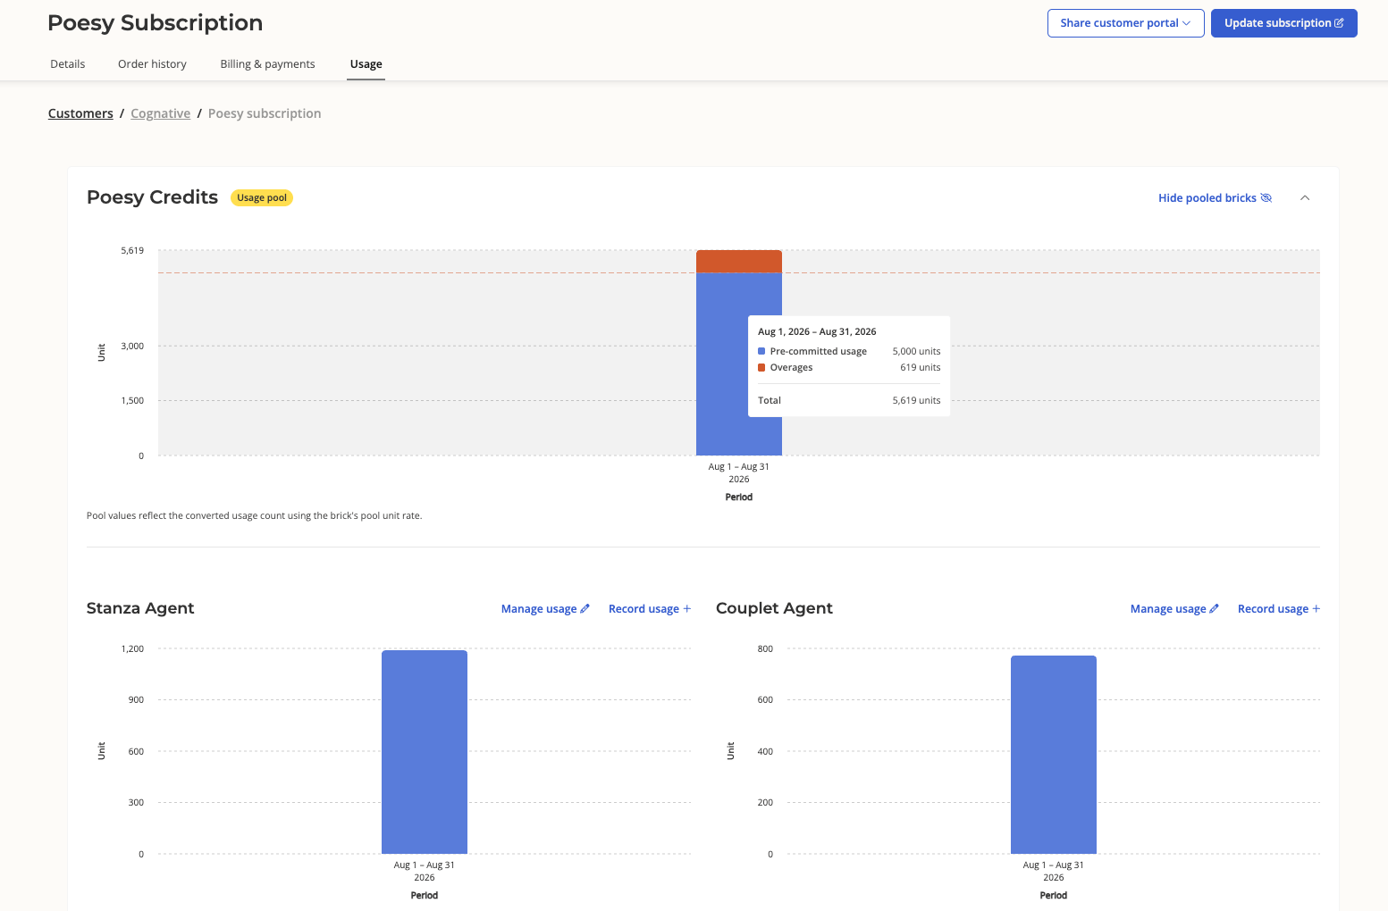Click the 5,619 axis label on the Poesy Credits chart

[x=132, y=251]
